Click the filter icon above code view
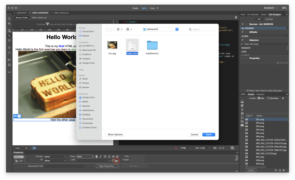The height and width of the screenshot is (180, 295). [236, 18]
